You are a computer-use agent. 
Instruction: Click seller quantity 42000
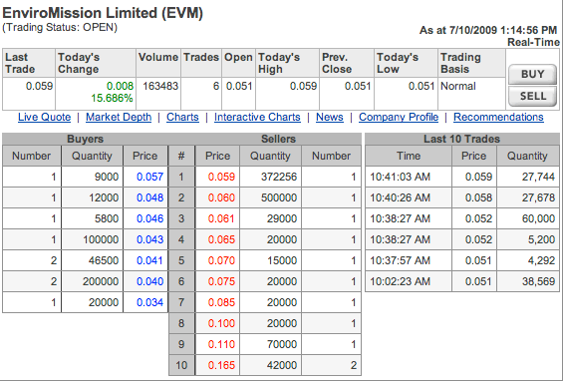pyautogui.click(x=282, y=365)
